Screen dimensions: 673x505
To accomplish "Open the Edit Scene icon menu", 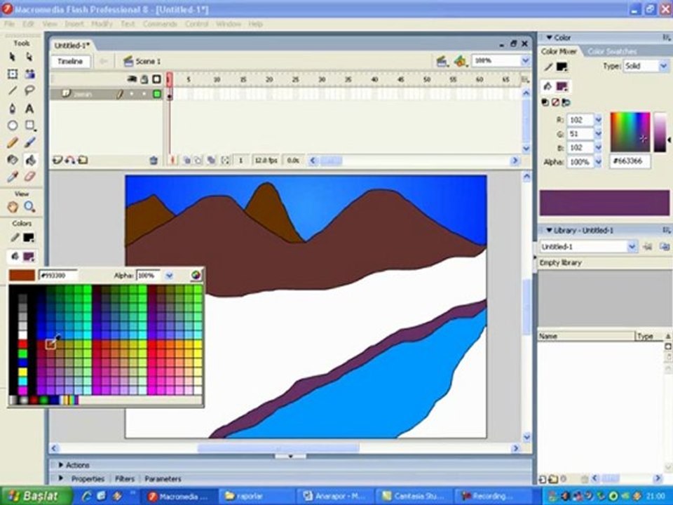I will click(442, 62).
